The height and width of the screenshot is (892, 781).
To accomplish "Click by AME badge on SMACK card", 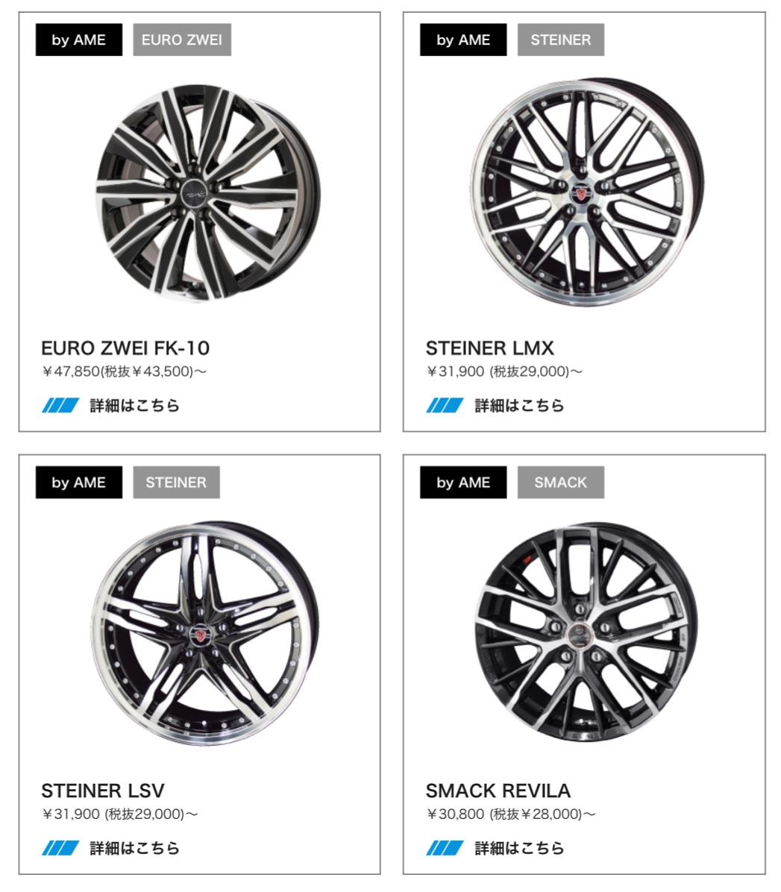I will click(x=463, y=483).
